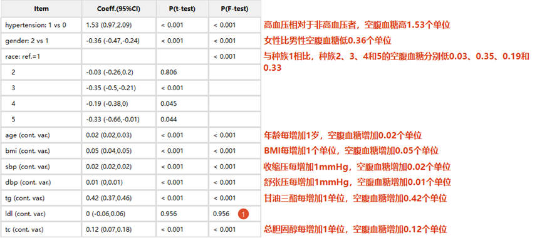Click the P value 0.806
This screenshot has height=238, width=542.
[169, 72]
